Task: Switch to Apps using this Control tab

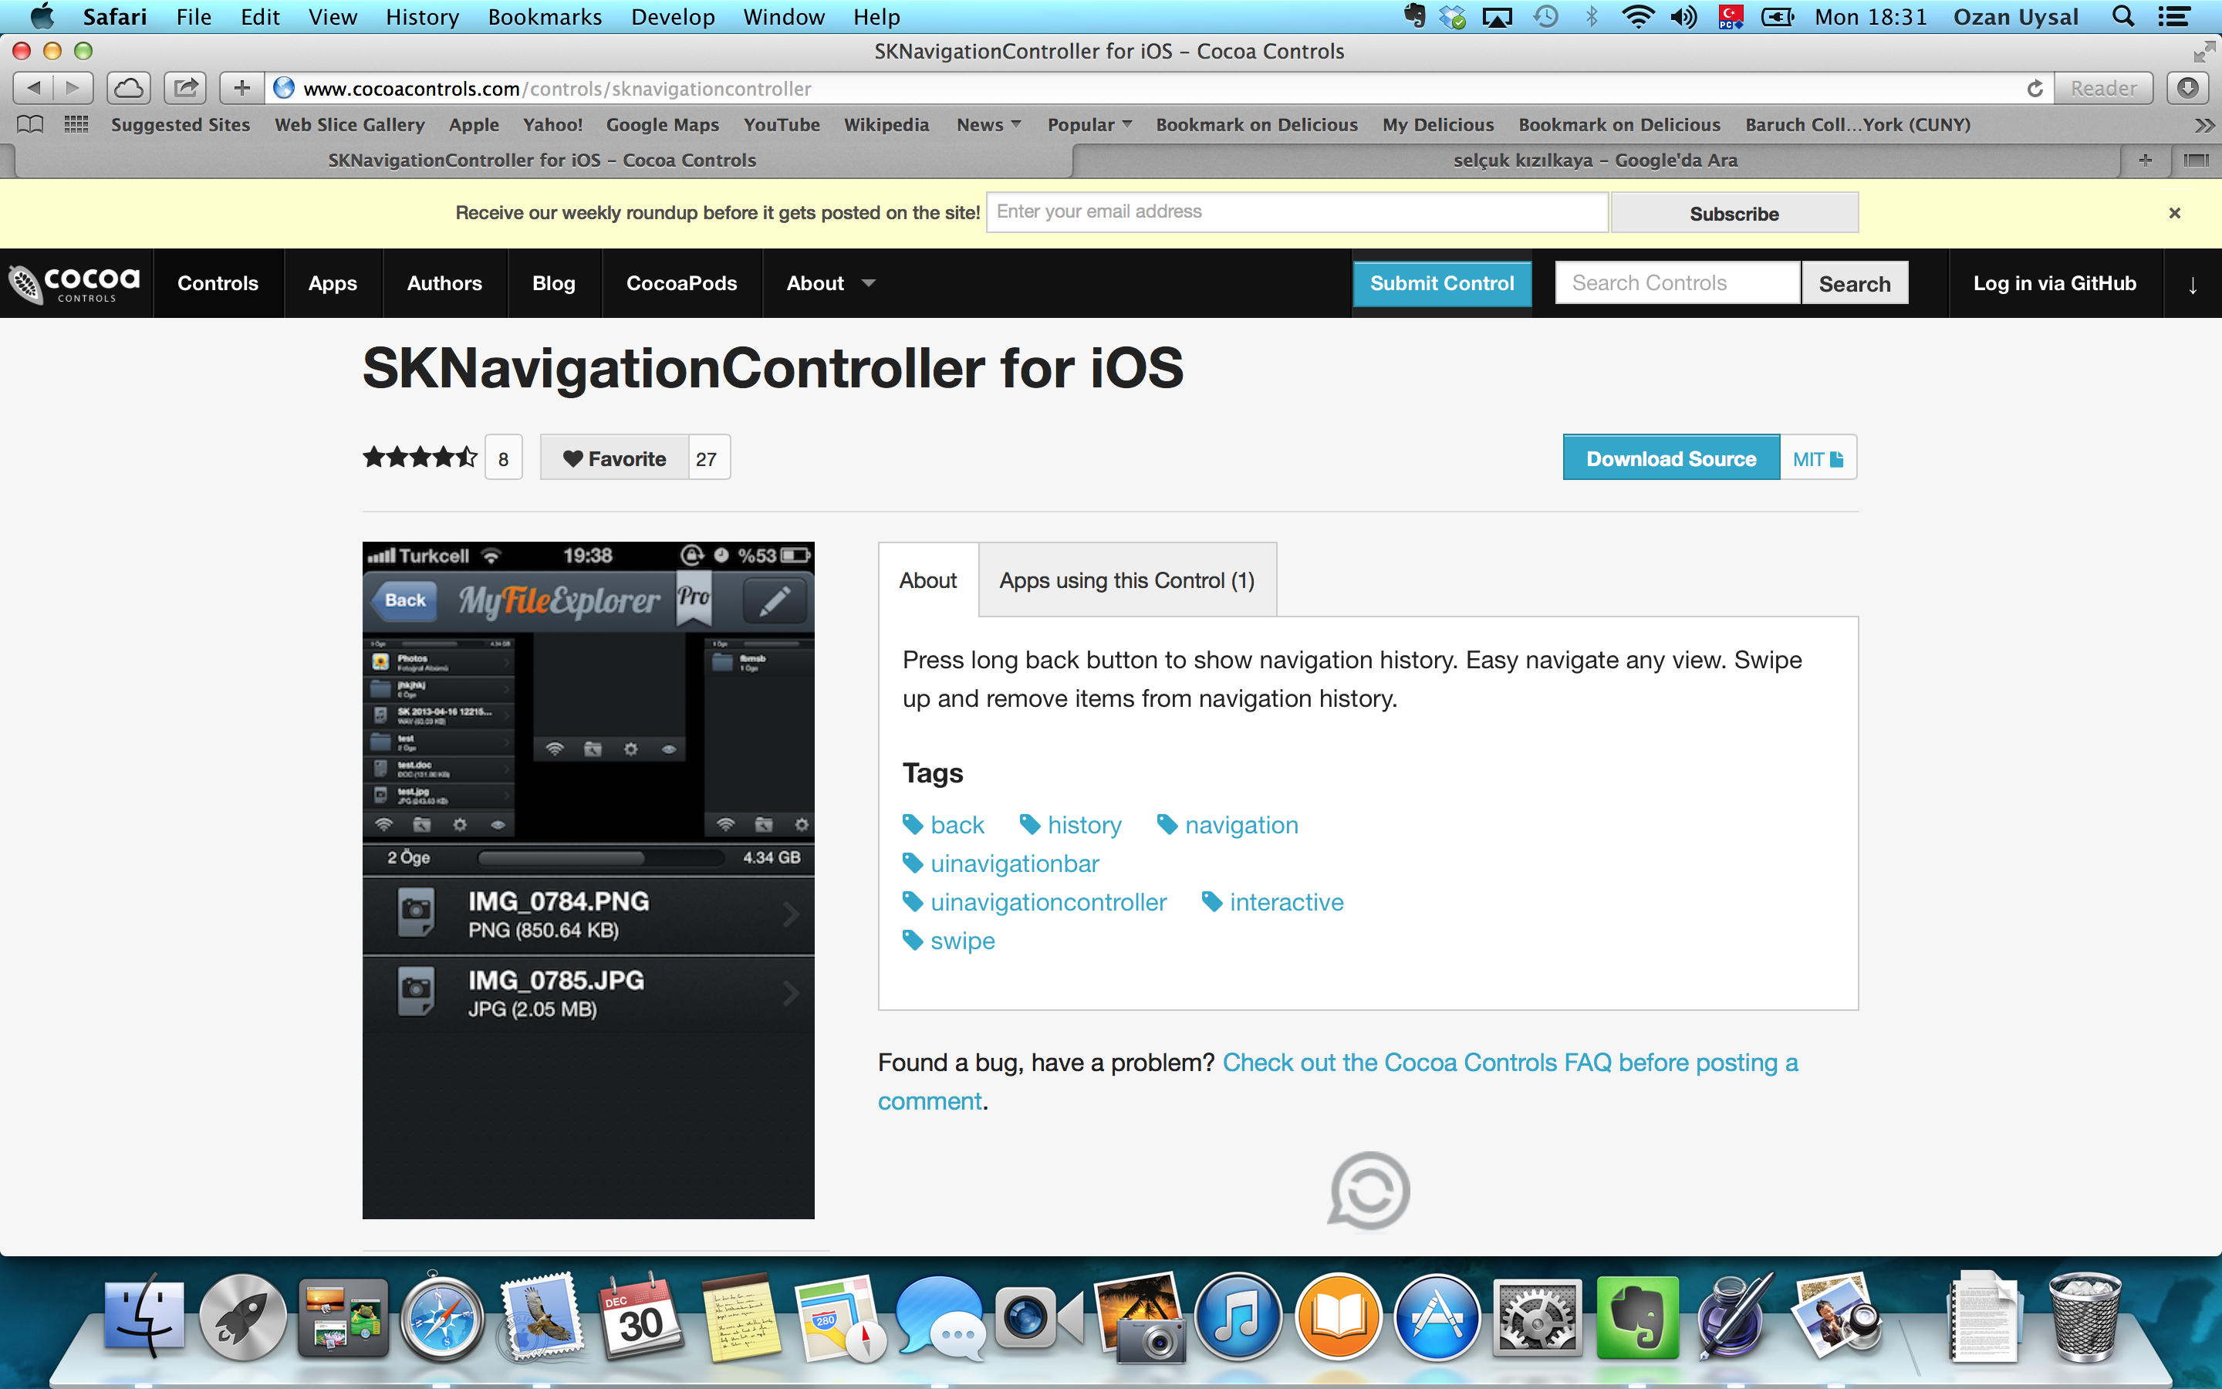Action: click(1126, 580)
